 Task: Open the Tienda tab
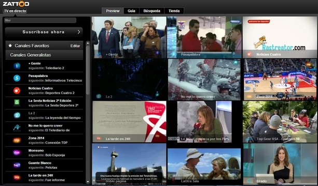174,11
